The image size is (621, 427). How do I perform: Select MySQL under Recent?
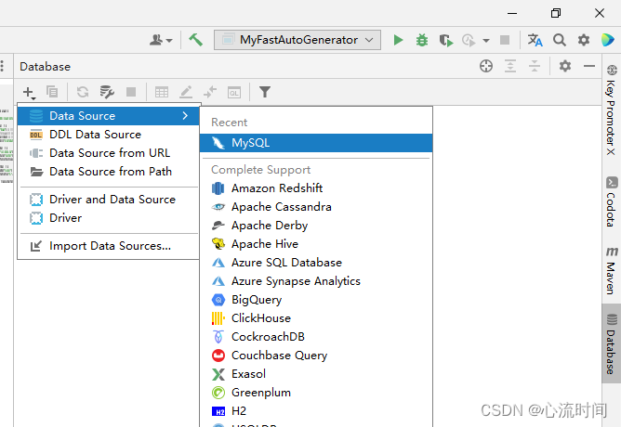[316, 143]
